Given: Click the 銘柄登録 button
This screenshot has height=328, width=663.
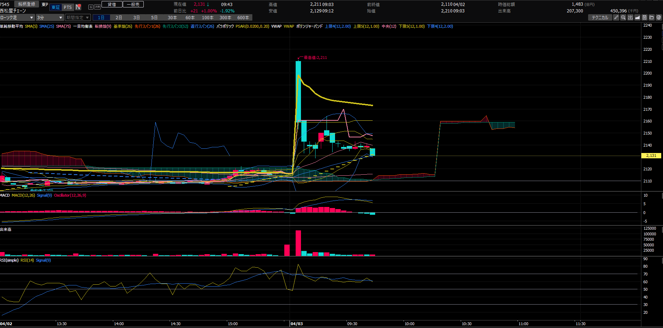Looking at the screenshot, I should 27,4.
